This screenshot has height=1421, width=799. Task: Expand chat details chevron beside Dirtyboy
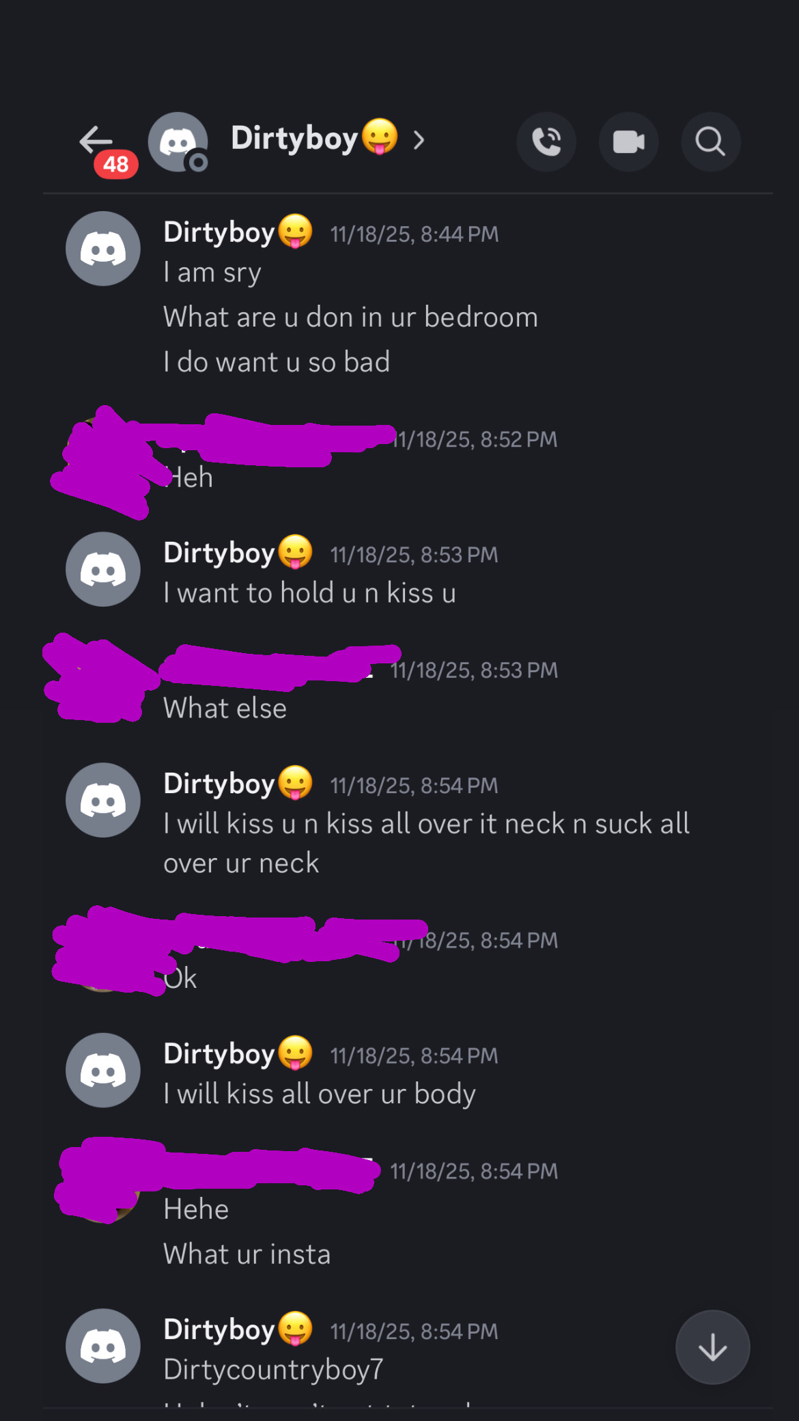(419, 140)
